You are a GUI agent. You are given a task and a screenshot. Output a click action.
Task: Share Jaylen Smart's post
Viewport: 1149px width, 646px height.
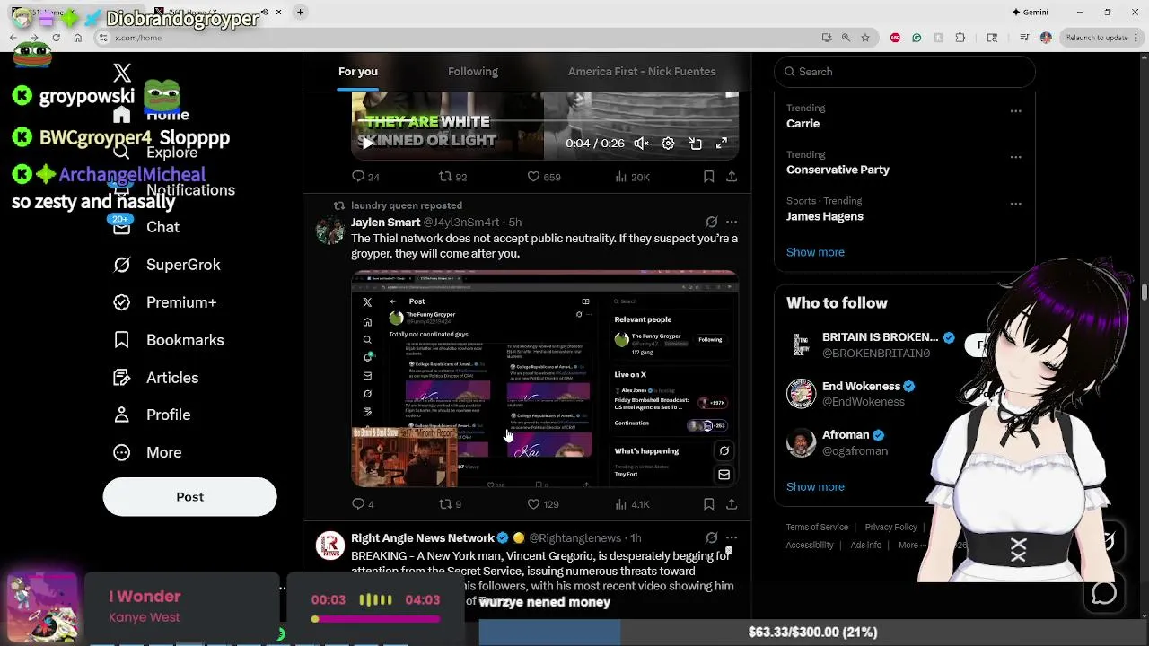(732, 504)
